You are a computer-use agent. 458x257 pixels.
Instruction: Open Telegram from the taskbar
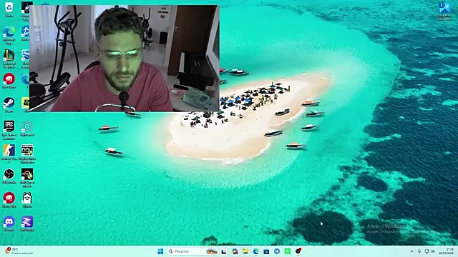(x=277, y=251)
